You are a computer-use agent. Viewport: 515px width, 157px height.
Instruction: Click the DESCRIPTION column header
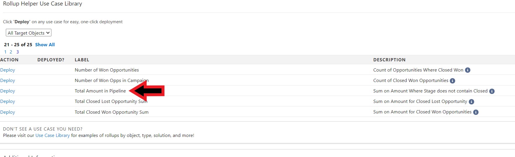point(389,60)
